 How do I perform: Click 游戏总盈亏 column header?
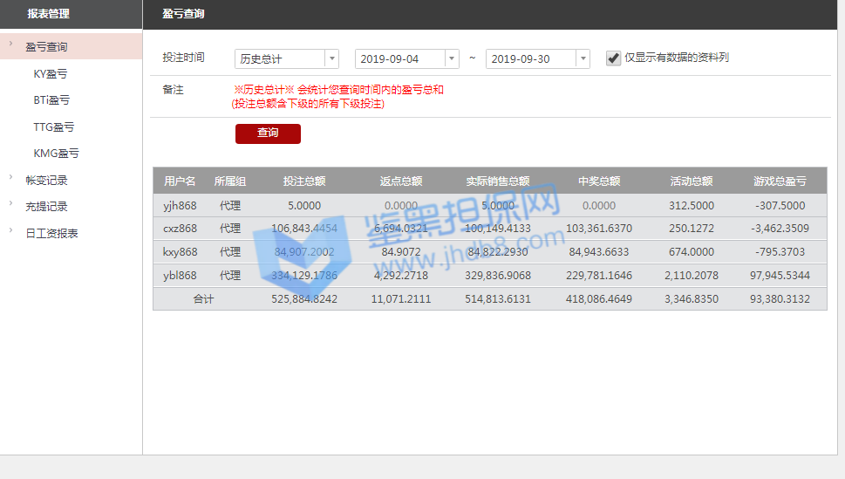coord(780,181)
